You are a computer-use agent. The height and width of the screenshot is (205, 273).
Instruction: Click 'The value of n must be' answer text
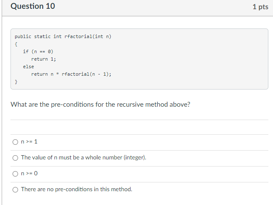50,157
